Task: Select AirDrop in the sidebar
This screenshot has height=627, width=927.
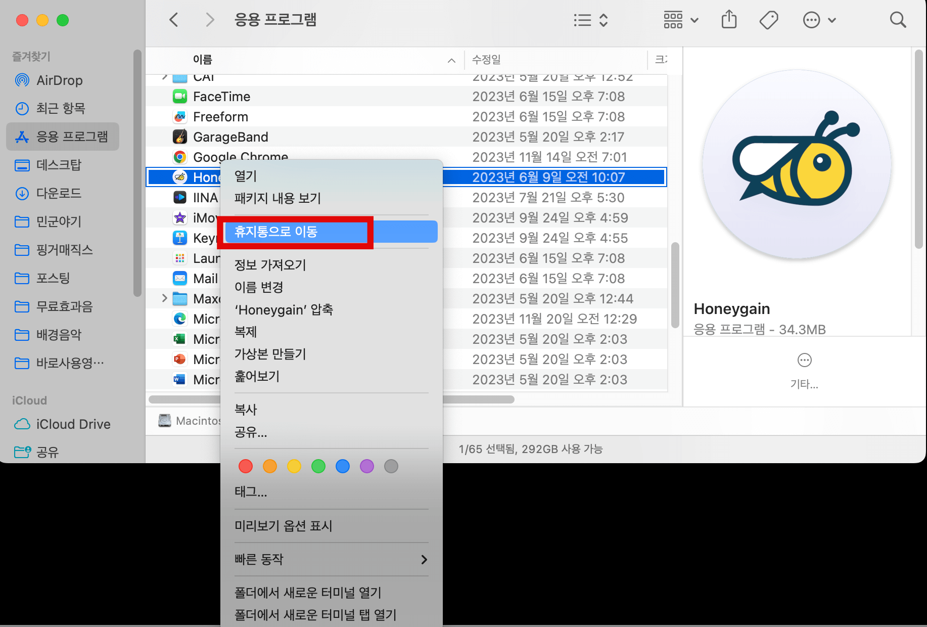Action: click(x=63, y=80)
